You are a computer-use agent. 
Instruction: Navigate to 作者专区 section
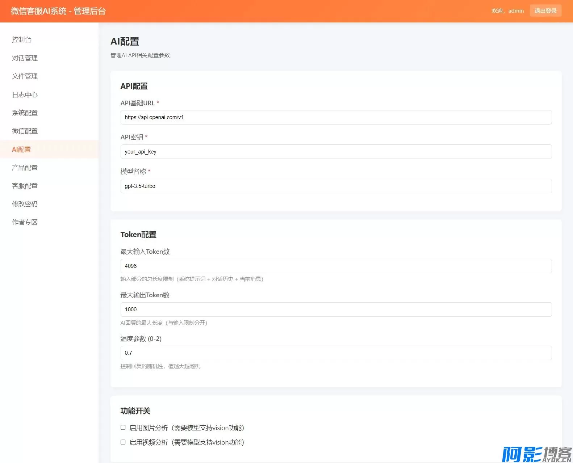[25, 222]
